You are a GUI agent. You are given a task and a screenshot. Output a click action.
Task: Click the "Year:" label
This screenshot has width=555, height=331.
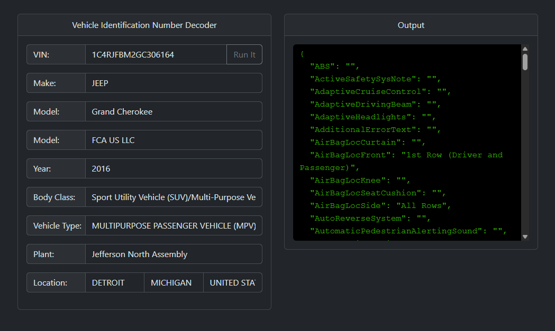(42, 169)
